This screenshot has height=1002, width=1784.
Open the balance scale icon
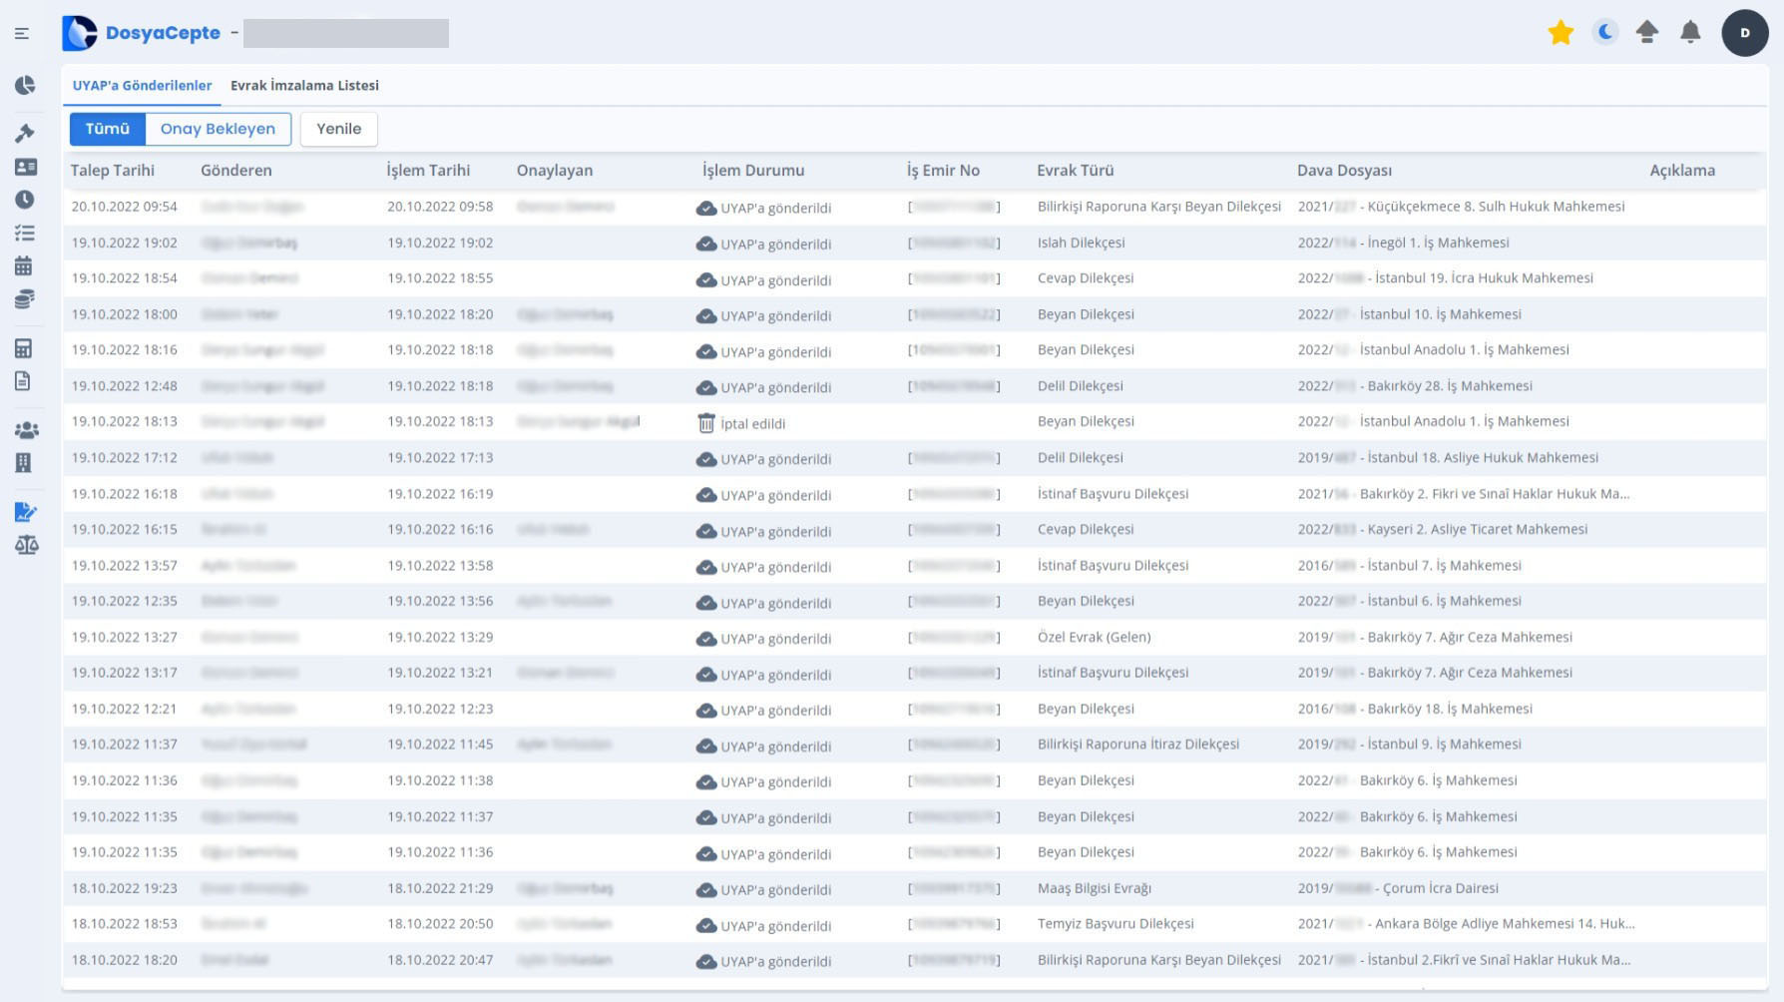(x=27, y=545)
